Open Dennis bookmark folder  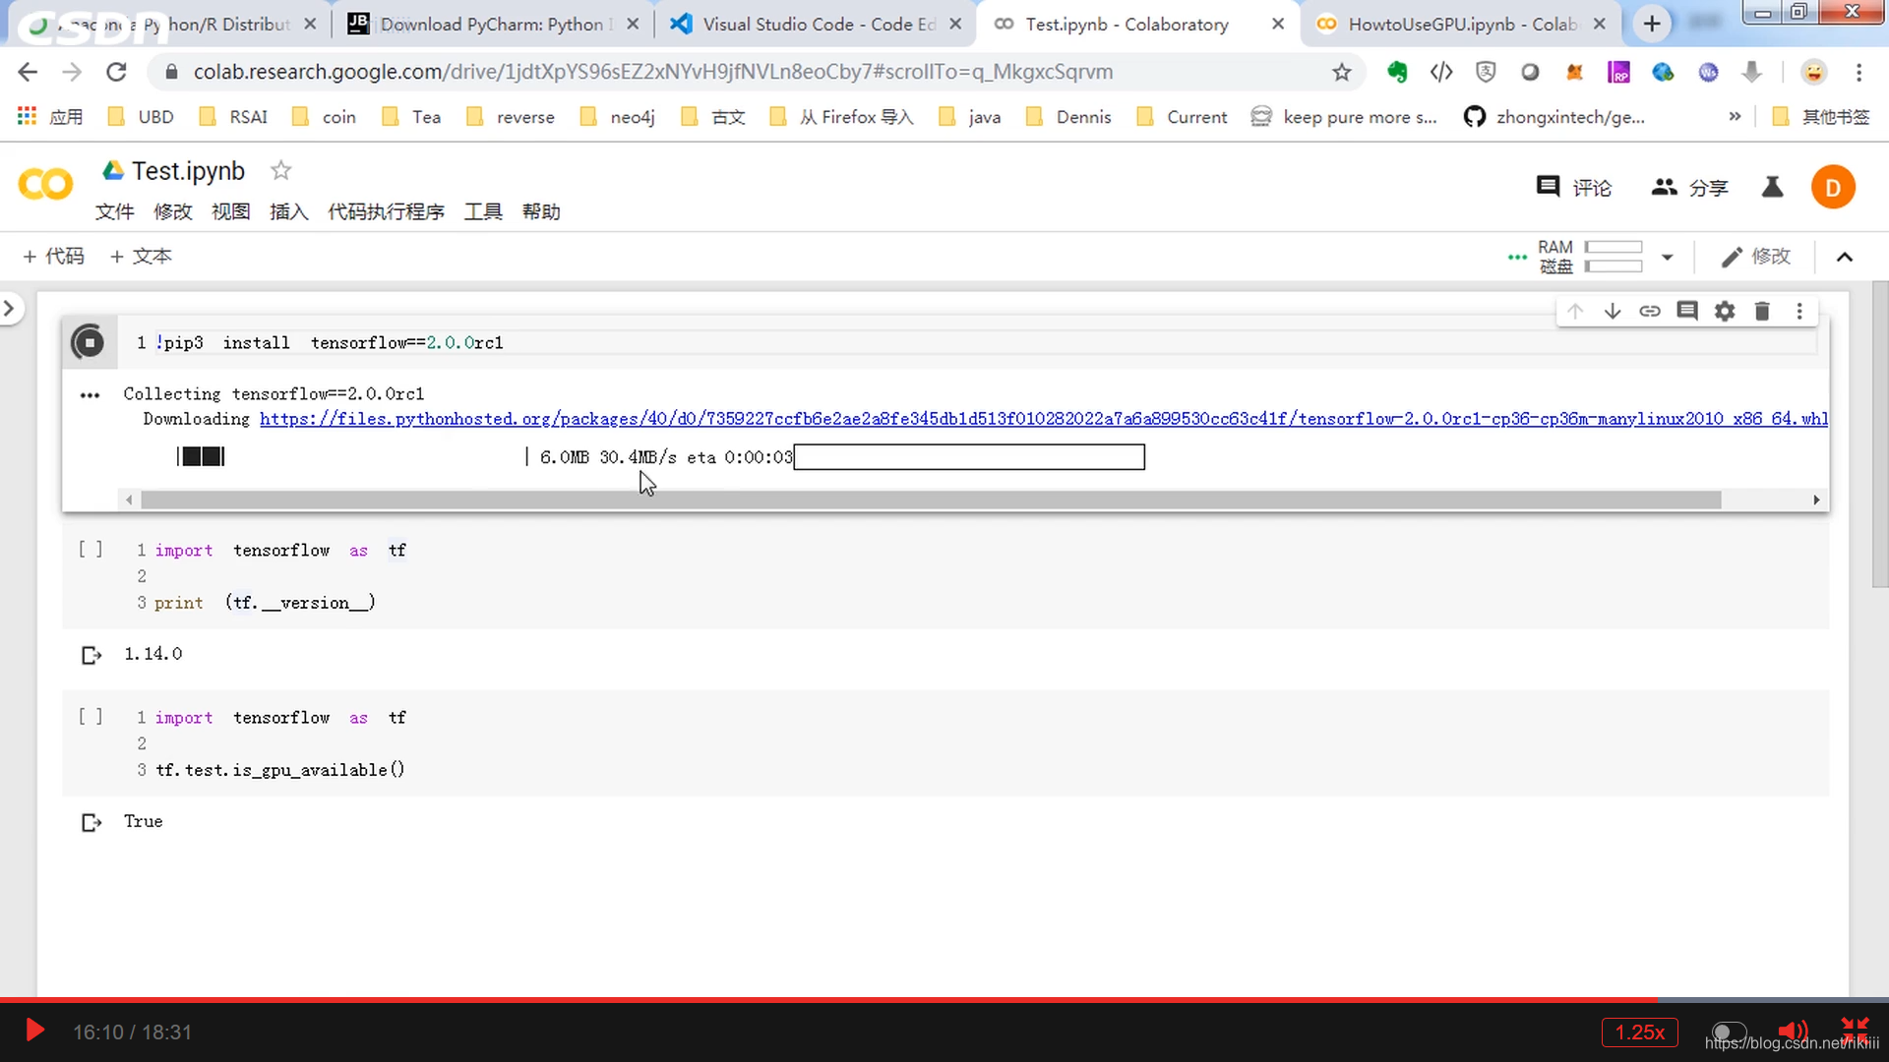point(1068,117)
